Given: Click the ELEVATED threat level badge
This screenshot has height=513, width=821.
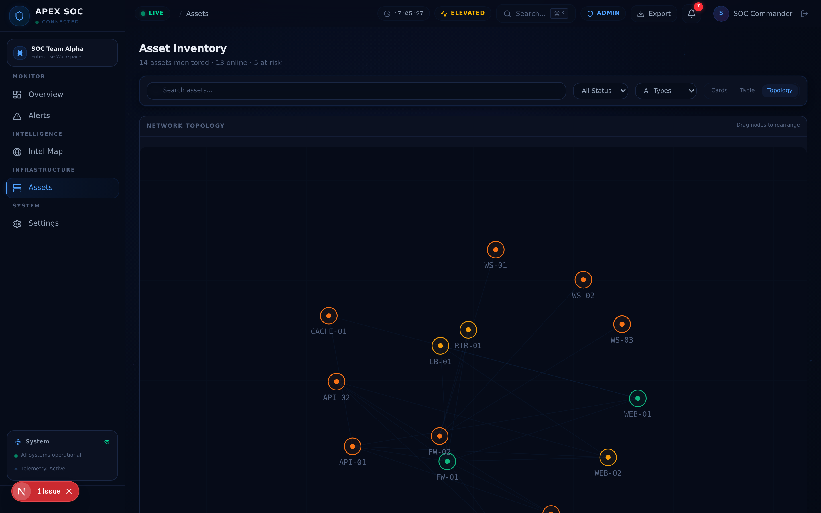Looking at the screenshot, I should [463, 13].
